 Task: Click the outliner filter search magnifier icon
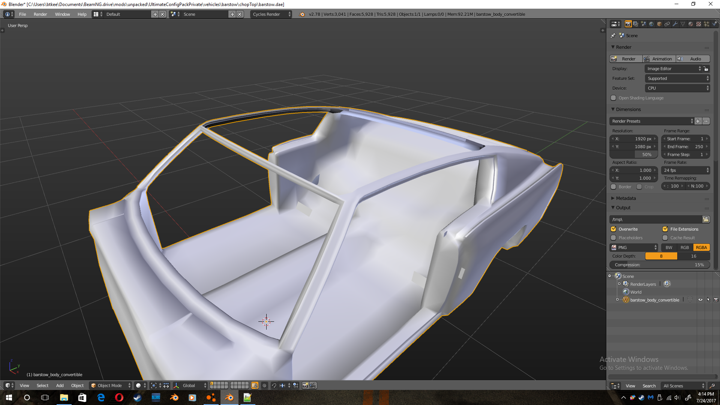tap(712, 386)
